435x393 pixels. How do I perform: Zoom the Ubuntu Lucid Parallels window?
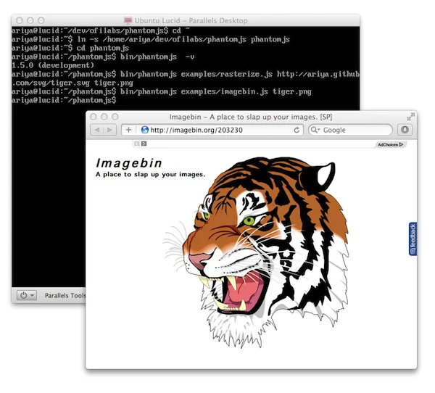click(41, 20)
